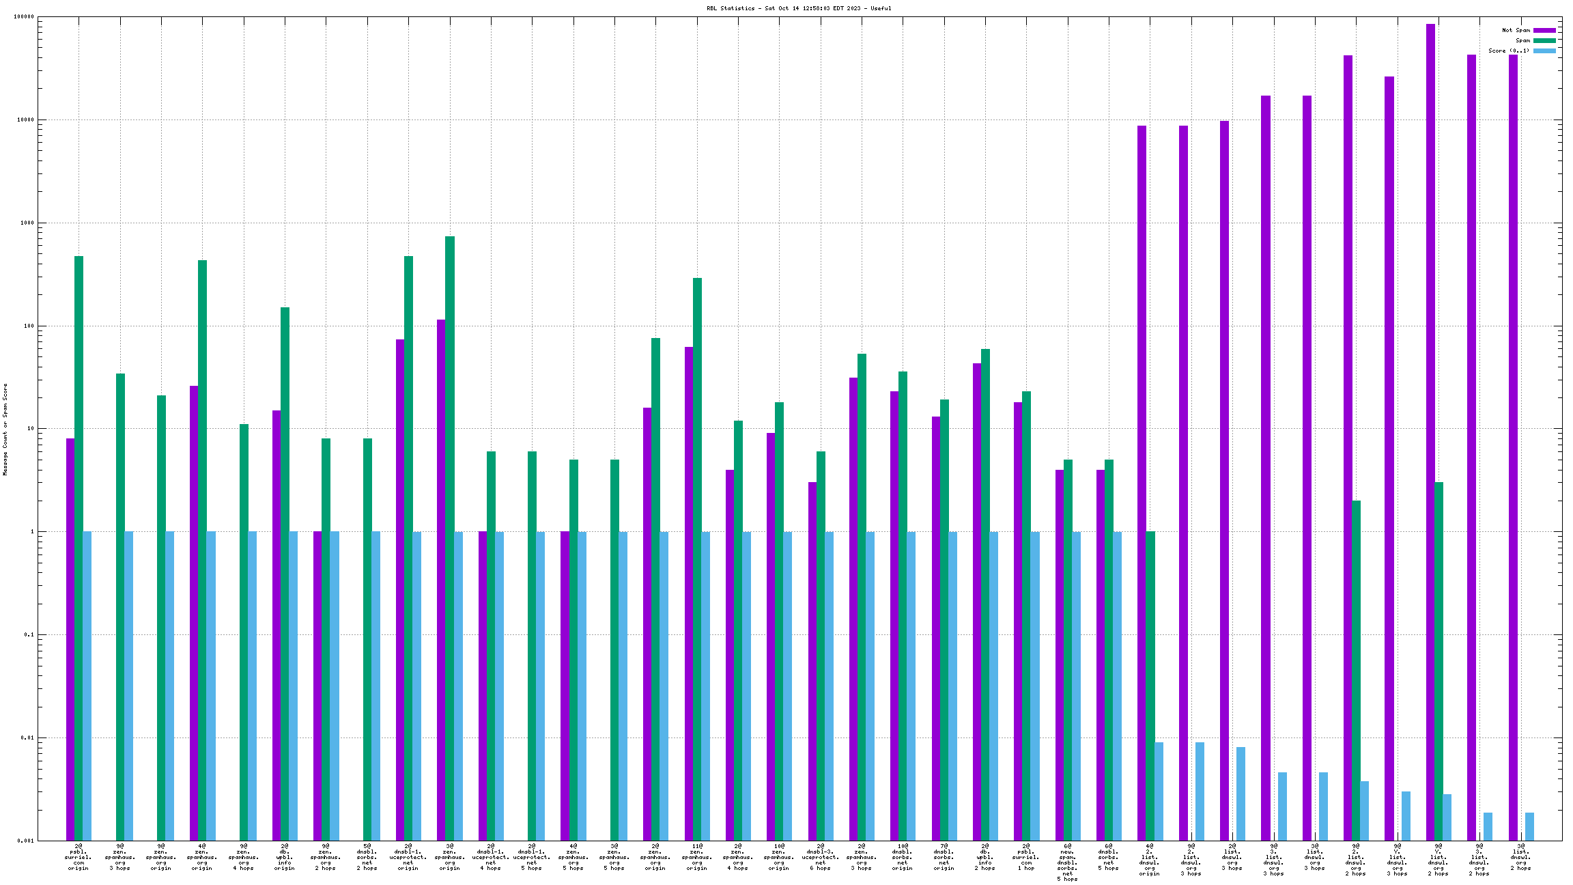The image size is (1573, 885).
Task: Click the 'psbl.surriel.com 1 hop' x-axis label
Action: click(1026, 857)
